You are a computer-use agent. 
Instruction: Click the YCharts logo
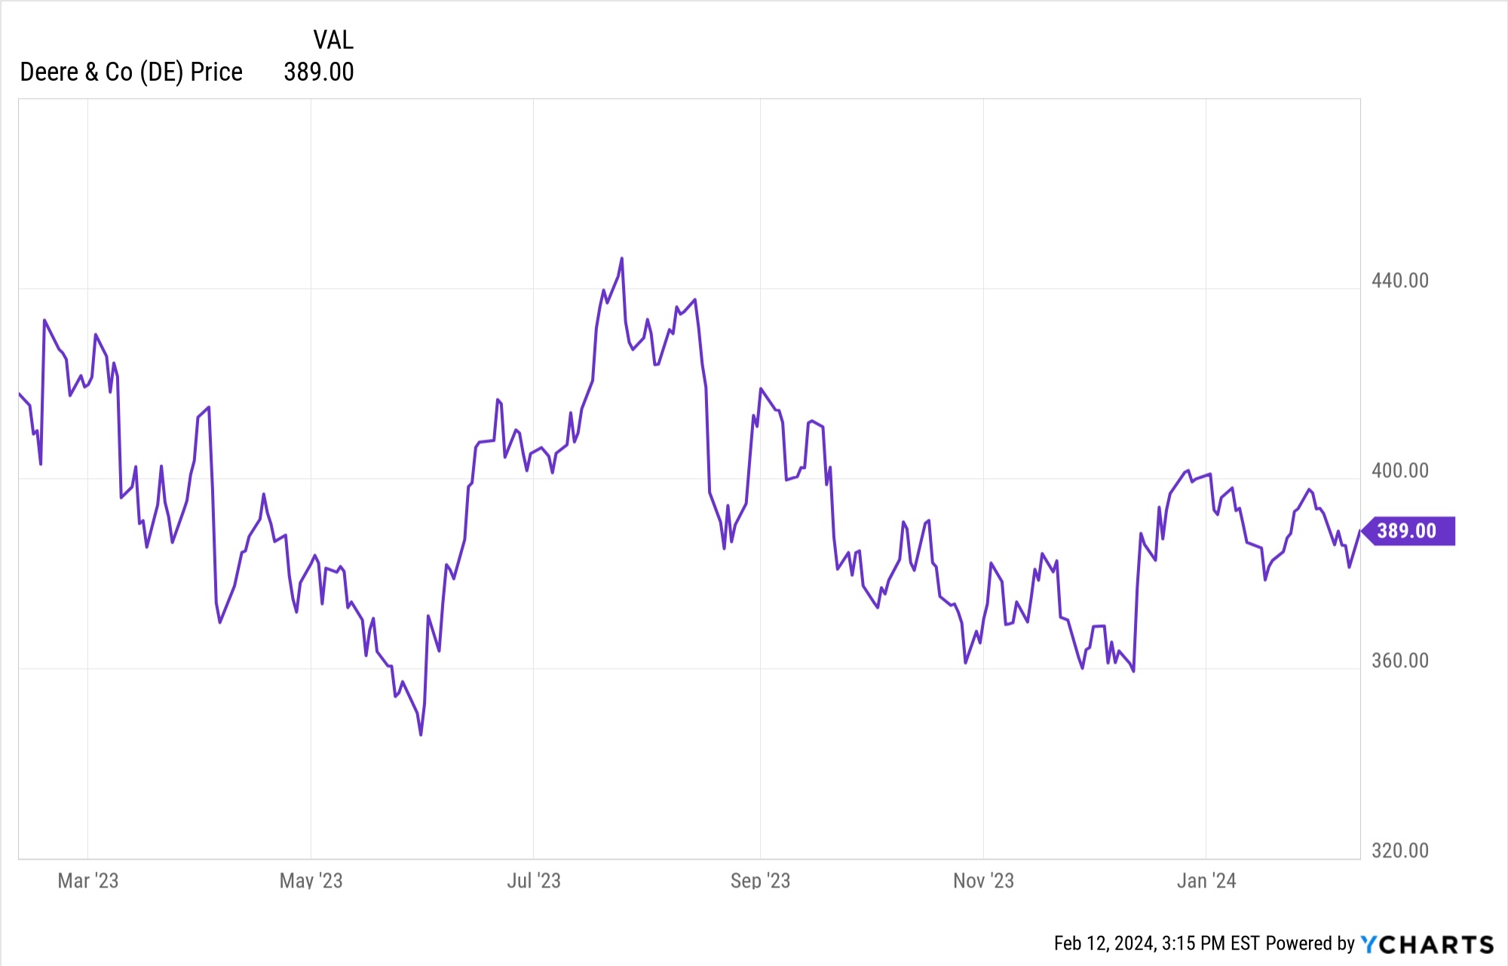[1427, 944]
